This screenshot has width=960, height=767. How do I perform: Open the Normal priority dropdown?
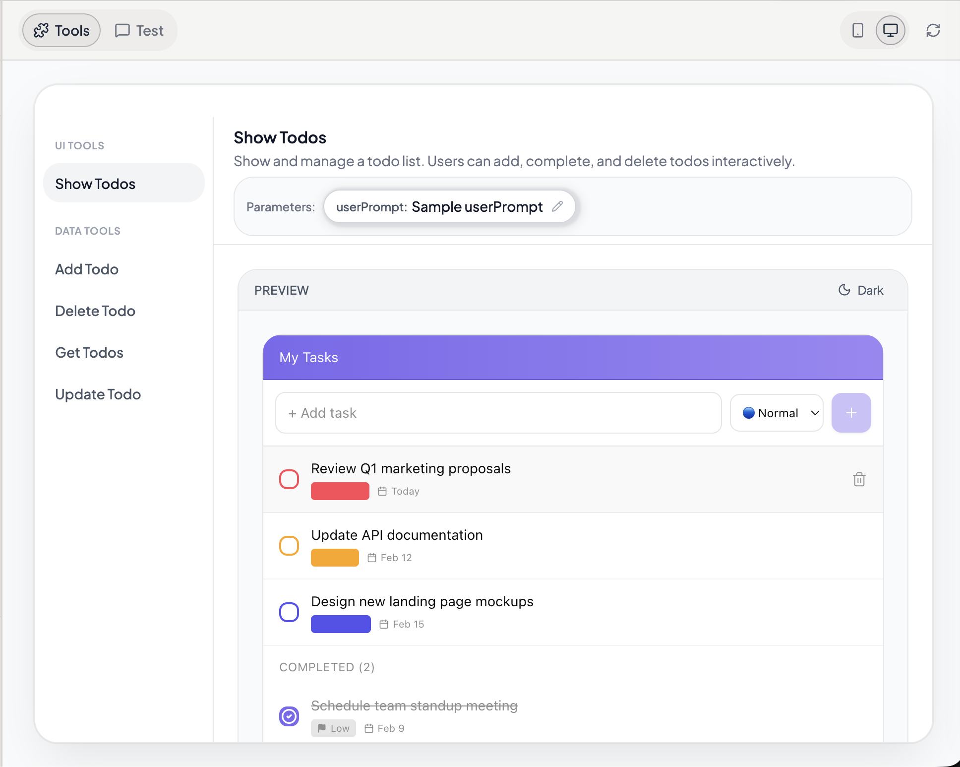tap(777, 413)
